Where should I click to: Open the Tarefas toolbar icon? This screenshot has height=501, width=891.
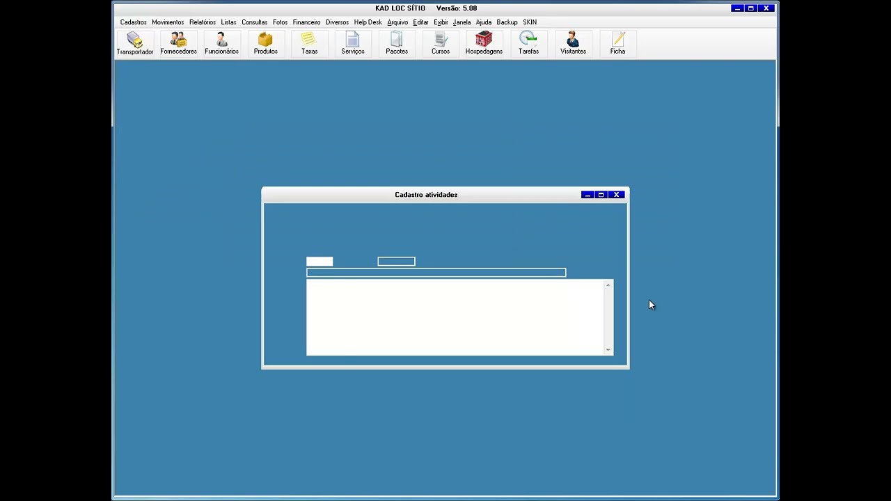528,43
